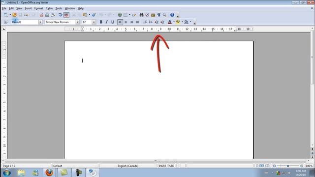
Task: Click the Apply Style field showing Default
Action: tap(25, 22)
